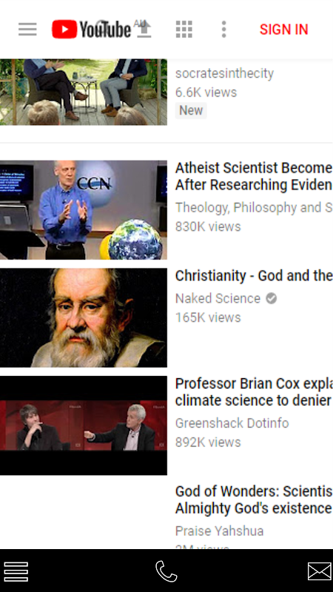Open Christianity - God and the video title
This screenshot has width=333, height=592.
click(x=254, y=276)
